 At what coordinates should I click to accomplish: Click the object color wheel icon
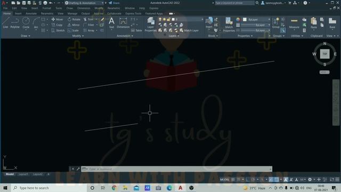point(238,19)
